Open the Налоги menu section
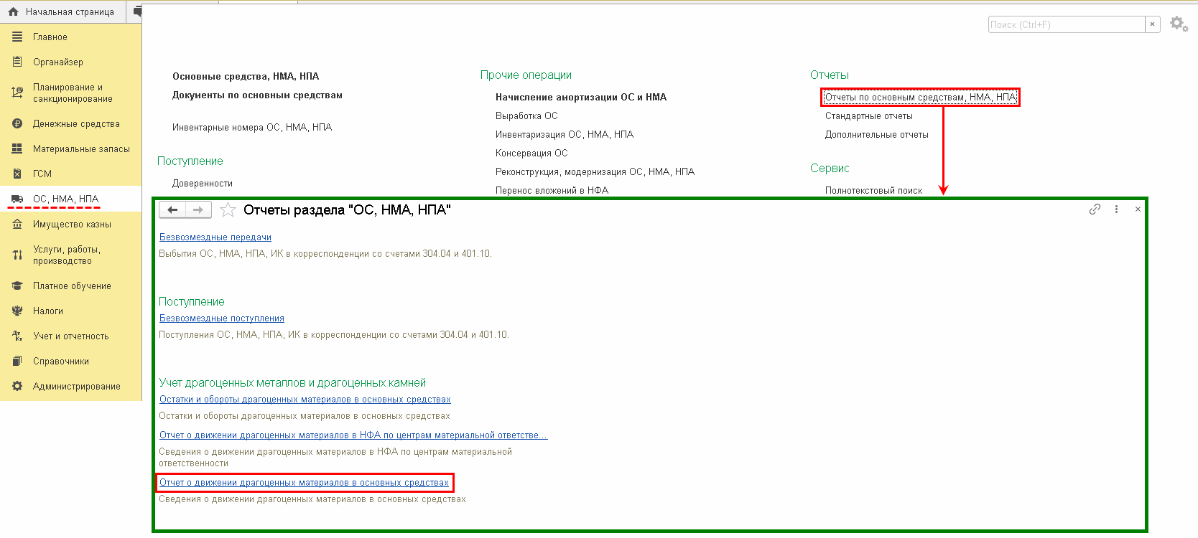This screenshot has width=1198, height=538. pyautogui.click(x=48, y=311)
